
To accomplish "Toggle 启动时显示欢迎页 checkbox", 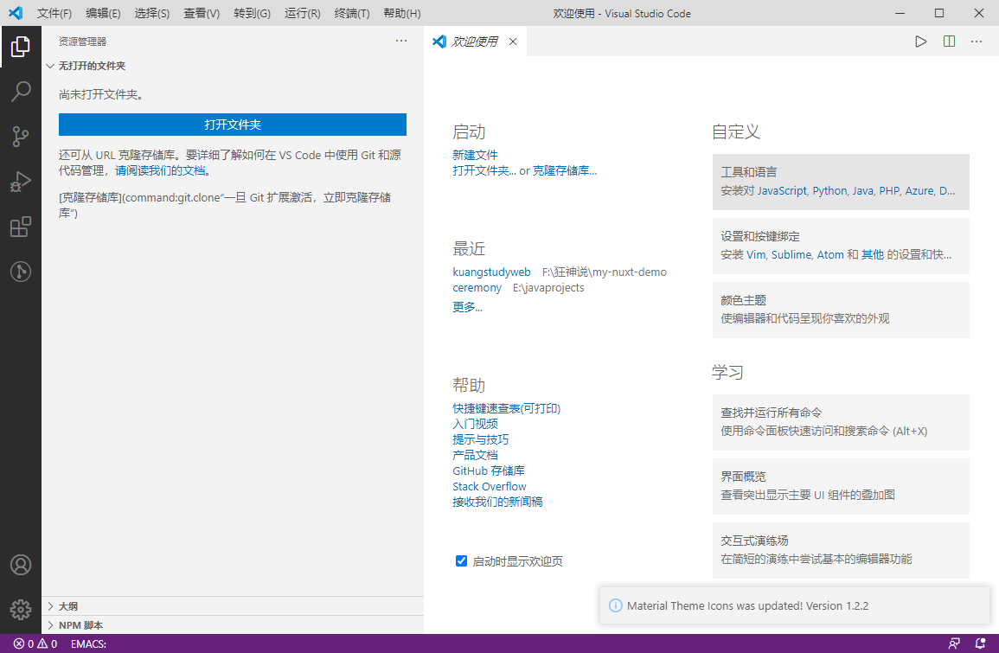I will (x=462, y=561).
